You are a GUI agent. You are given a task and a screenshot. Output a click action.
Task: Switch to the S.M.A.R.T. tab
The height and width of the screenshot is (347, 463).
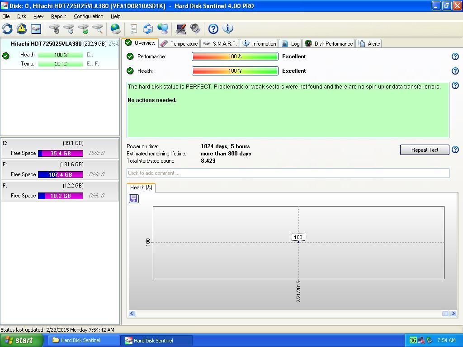(220, 44)
